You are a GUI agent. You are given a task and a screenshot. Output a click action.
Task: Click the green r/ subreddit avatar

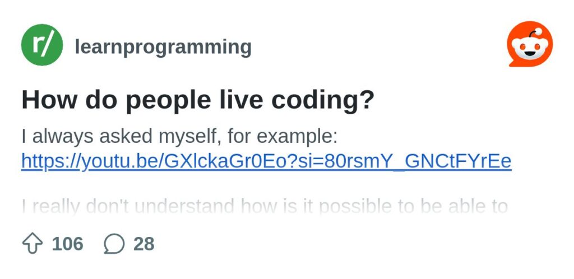(x=42, y=45)
